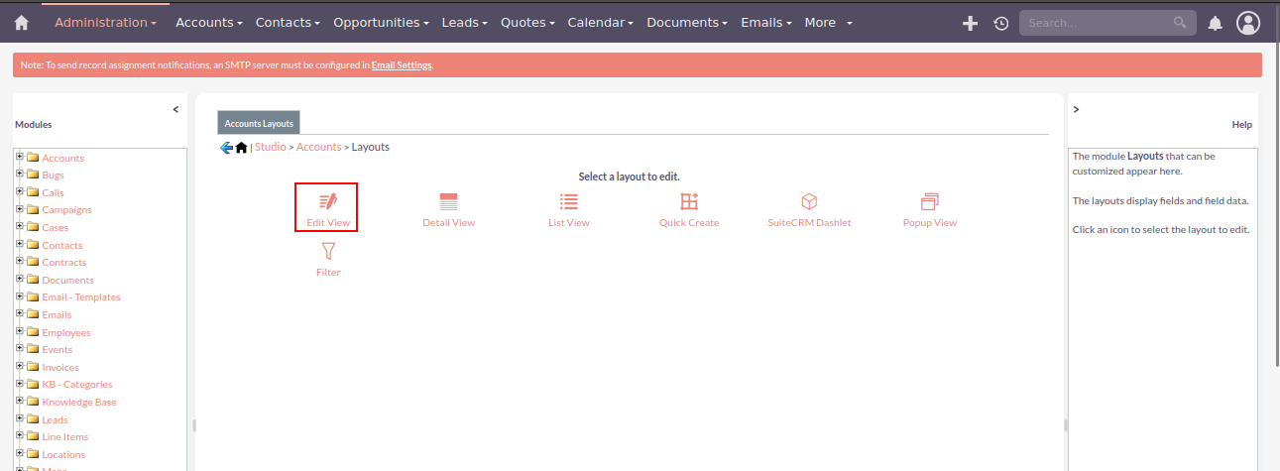Open Knowledge Base in Modules tree
The width and height of the screenshot is (1280, 471).
[x=78, y=403]
